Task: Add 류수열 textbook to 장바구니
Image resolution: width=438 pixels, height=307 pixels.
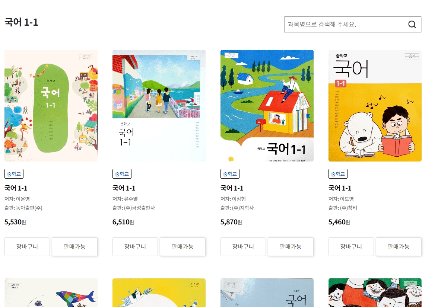Action: [x=135, y=247]
